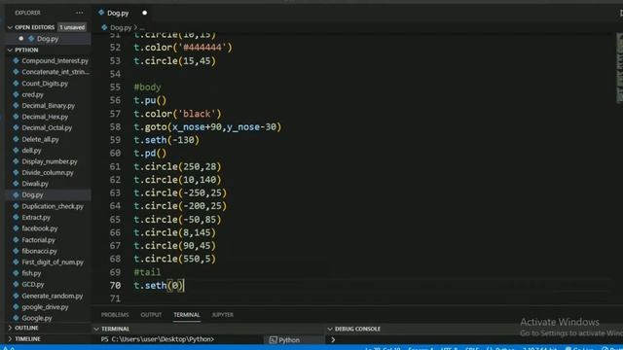623x350 pixels.
Task: Open Duplication_check.py file
Action: (x=53, y=206)
